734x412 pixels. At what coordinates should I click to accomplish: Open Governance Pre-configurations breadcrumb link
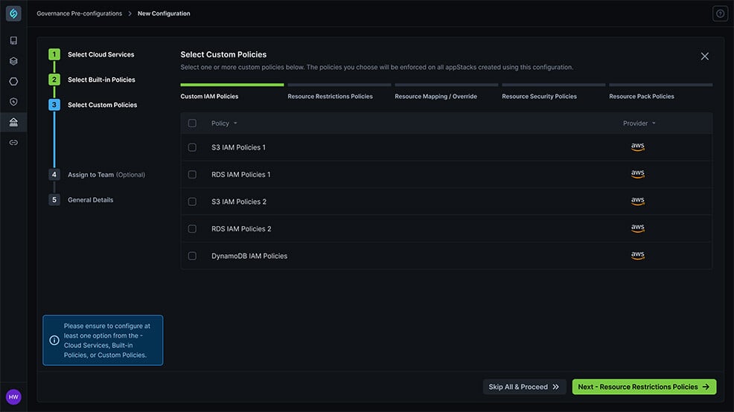(x=79, y=13)
